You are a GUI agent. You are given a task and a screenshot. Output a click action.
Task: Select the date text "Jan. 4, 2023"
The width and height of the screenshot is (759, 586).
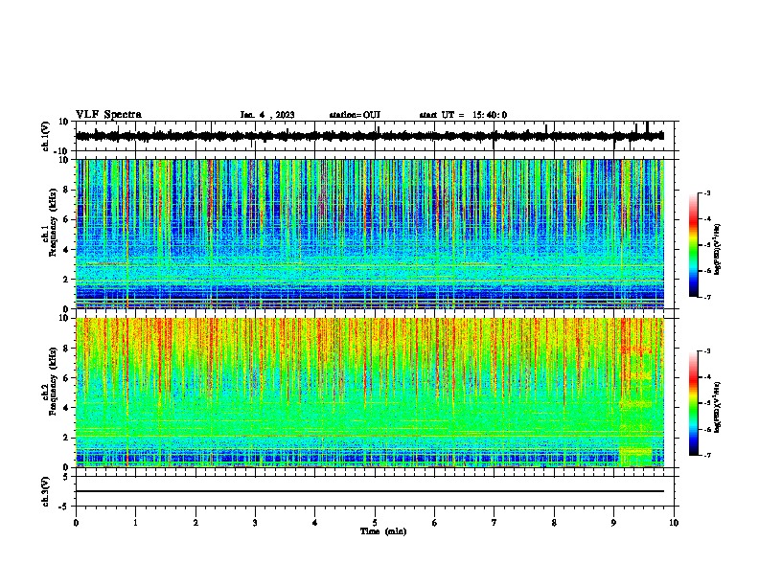point(267,115)
